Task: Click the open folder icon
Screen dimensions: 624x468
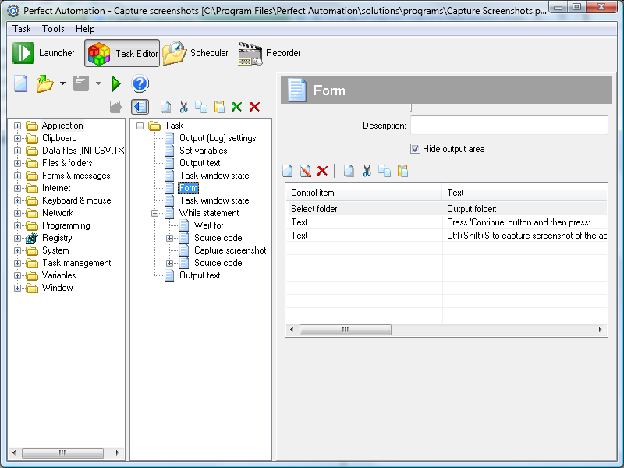Action: pos(45,83)
